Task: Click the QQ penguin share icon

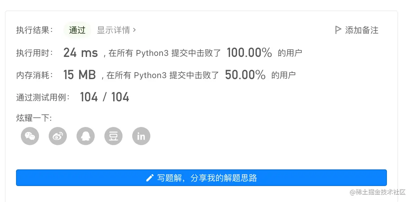Action: pos(86,136)
